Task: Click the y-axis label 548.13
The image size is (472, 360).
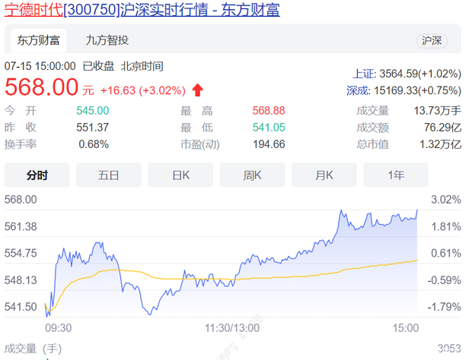Action: [x=21, y=280]
